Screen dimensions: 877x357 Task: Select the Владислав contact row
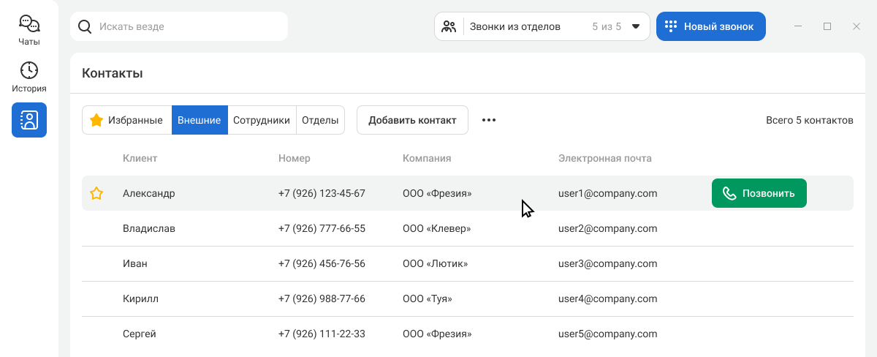149,228
